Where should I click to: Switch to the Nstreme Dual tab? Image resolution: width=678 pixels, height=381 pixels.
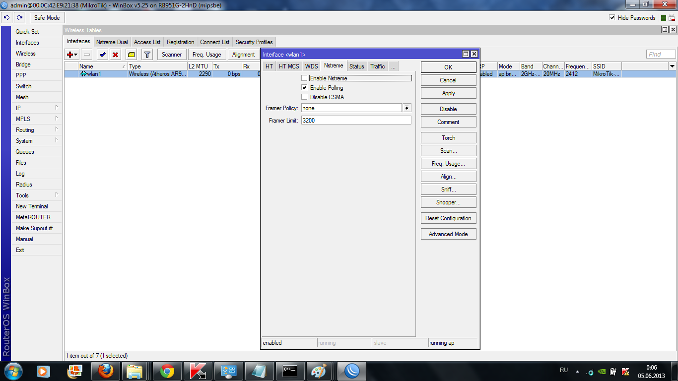(x=112, y=42)
